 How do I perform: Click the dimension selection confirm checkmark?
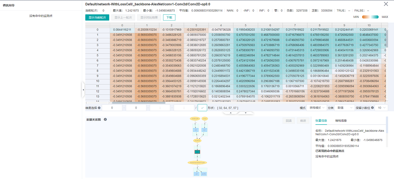[202, 108]
